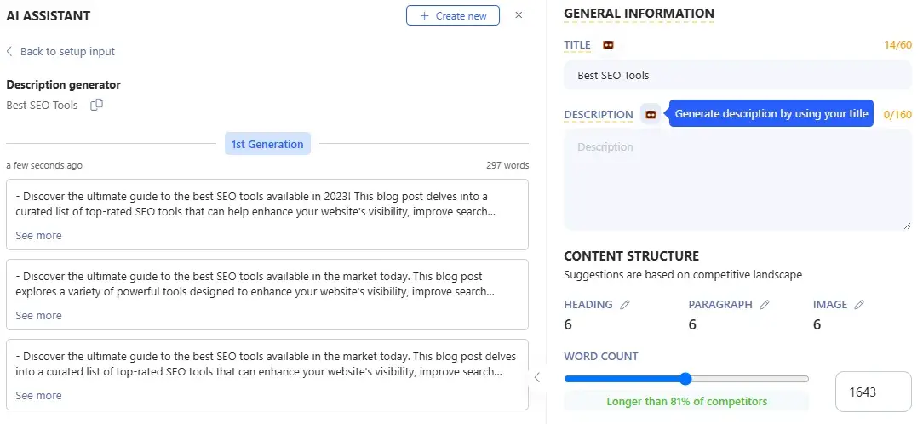Click the AI robot icon beside Title

click(x=608, y=44)
